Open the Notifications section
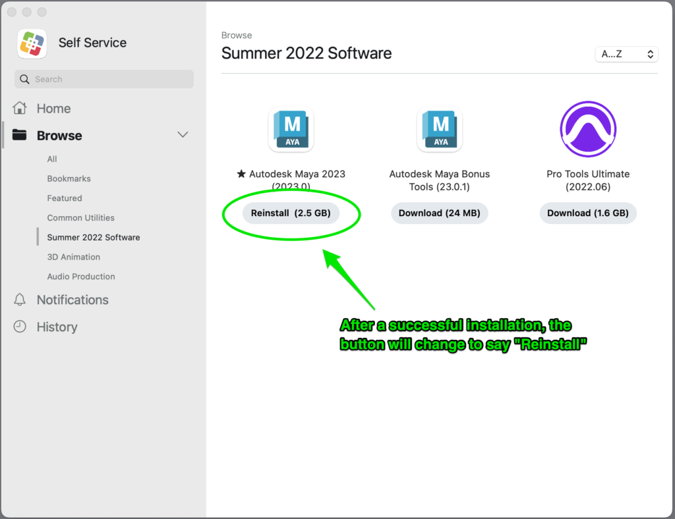Image resolution: width=675 pixels, height=519 pixels. (73, 300)
